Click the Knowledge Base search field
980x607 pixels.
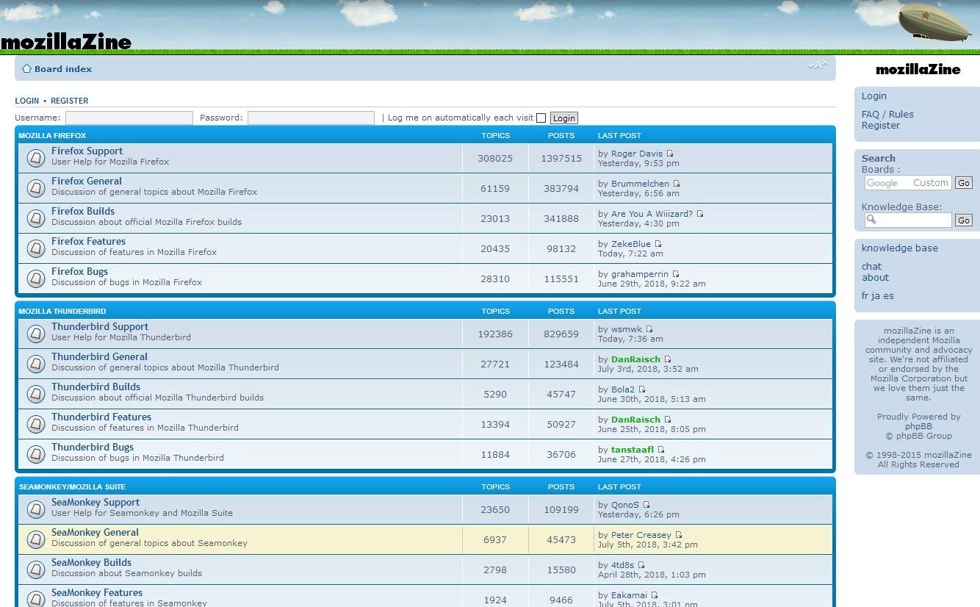pos(908,220)
